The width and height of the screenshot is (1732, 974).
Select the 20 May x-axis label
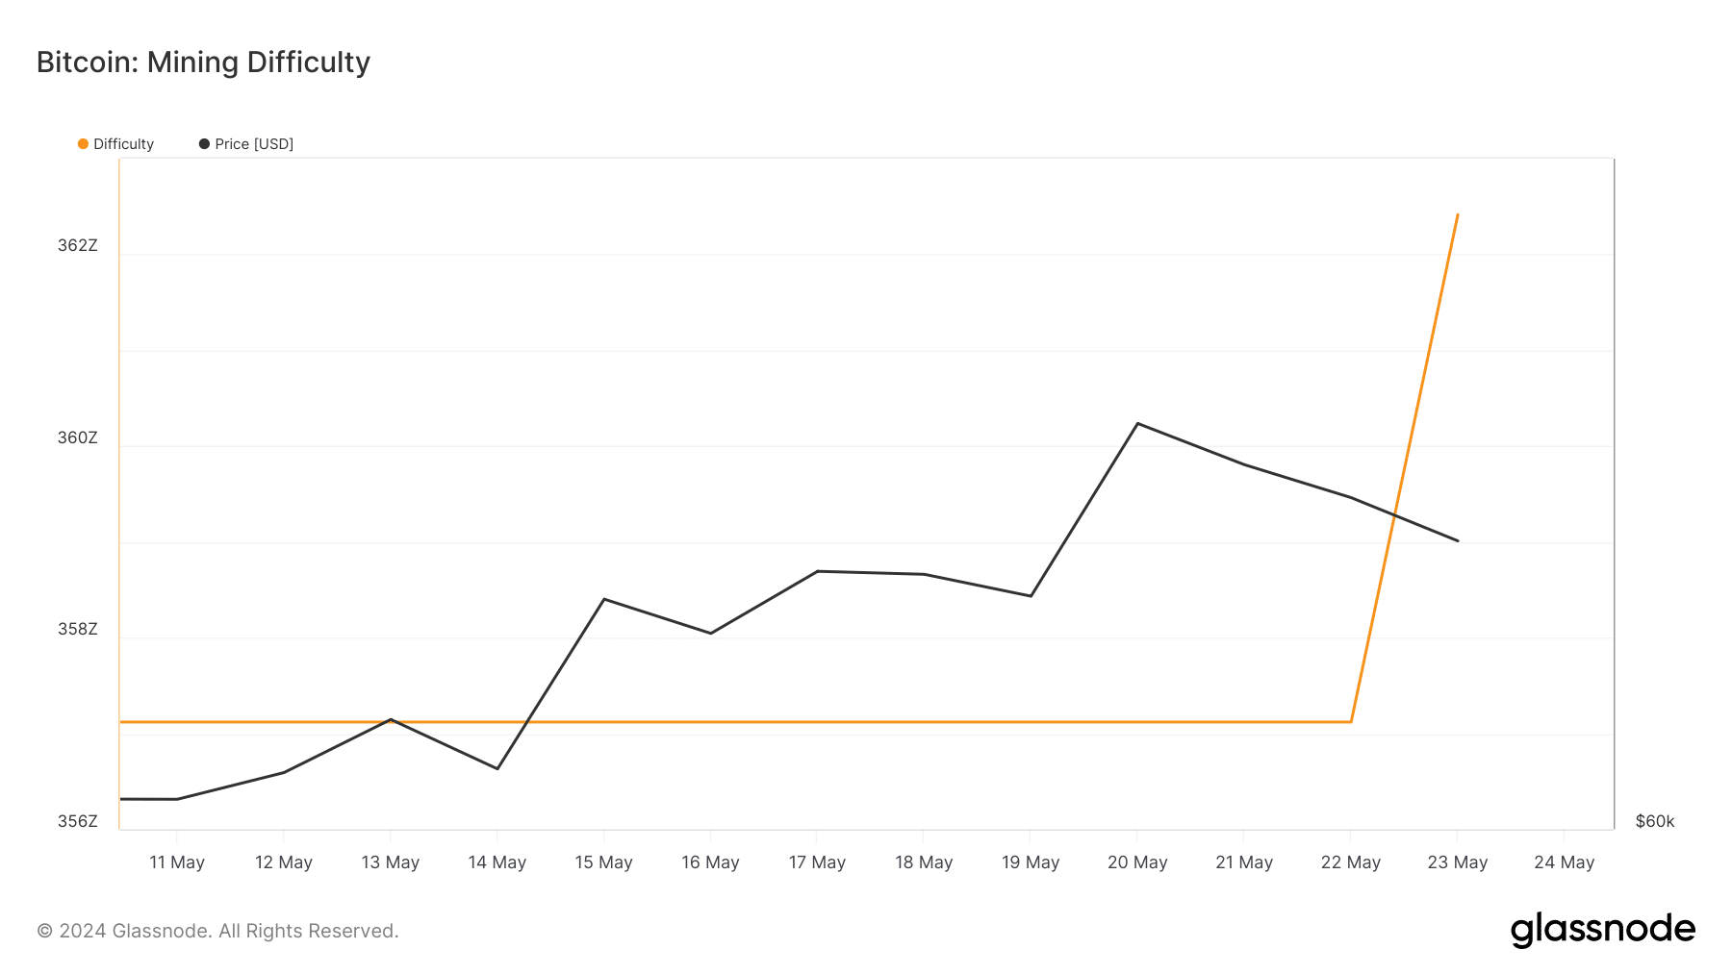point(1137,862)
